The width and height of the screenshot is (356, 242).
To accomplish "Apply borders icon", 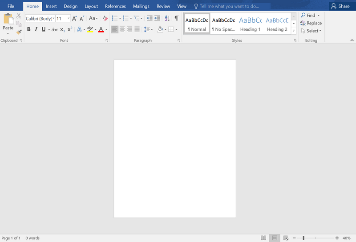I will coord(171,29).
